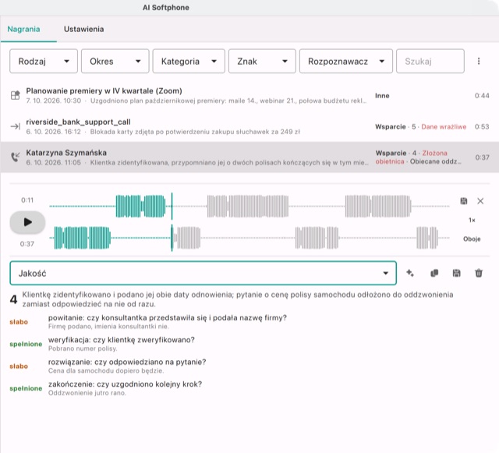
Task: Click the powitanie criterion question
Action: tap(168, 317)
